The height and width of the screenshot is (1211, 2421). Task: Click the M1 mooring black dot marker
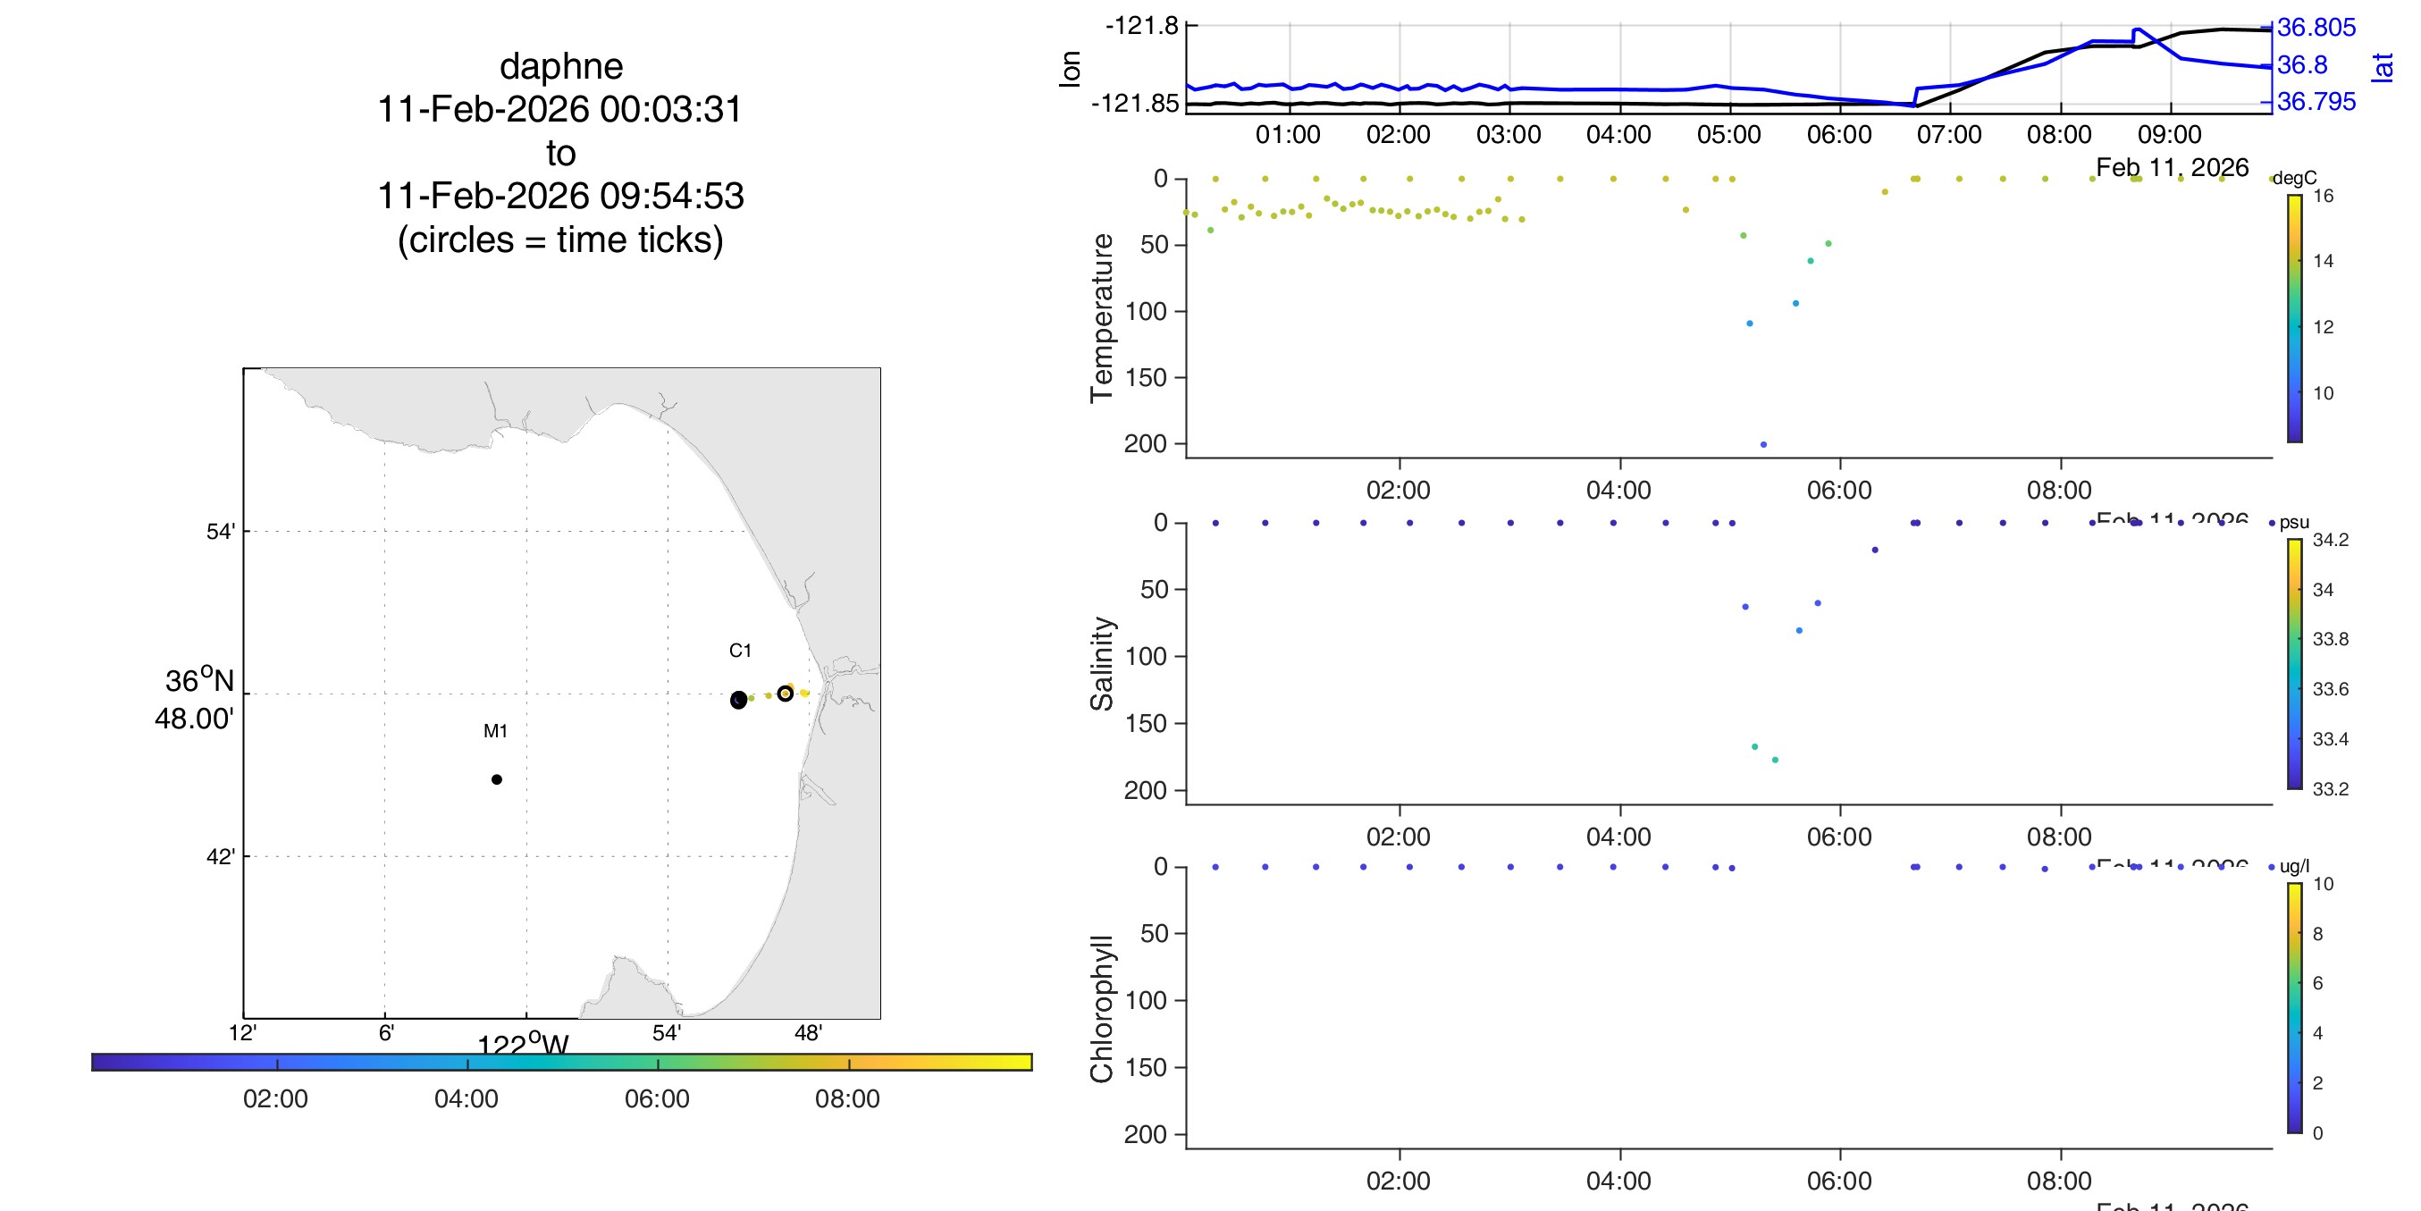click(x=496, y=779)
